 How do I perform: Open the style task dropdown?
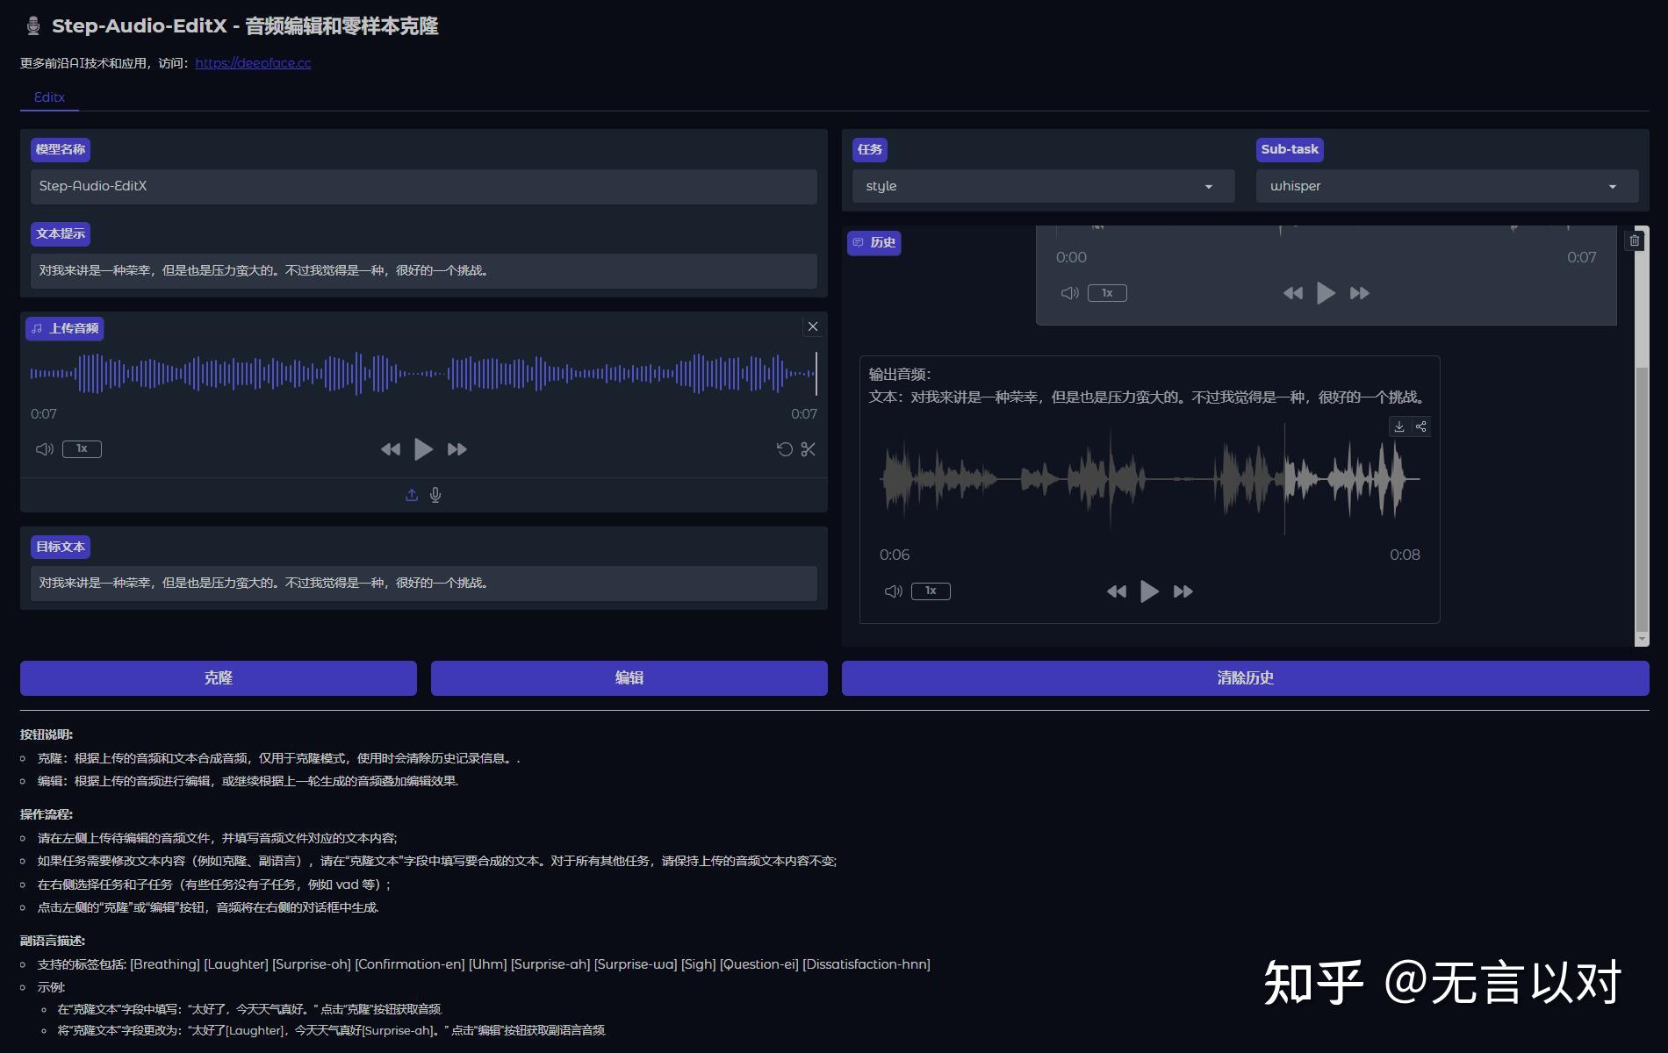1041,186
